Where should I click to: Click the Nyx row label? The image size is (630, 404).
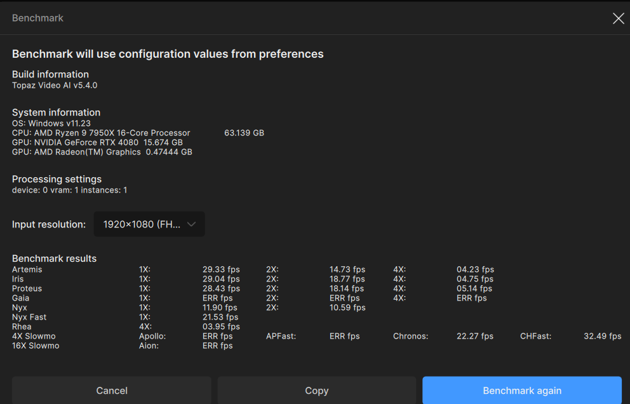pos(19,308)
